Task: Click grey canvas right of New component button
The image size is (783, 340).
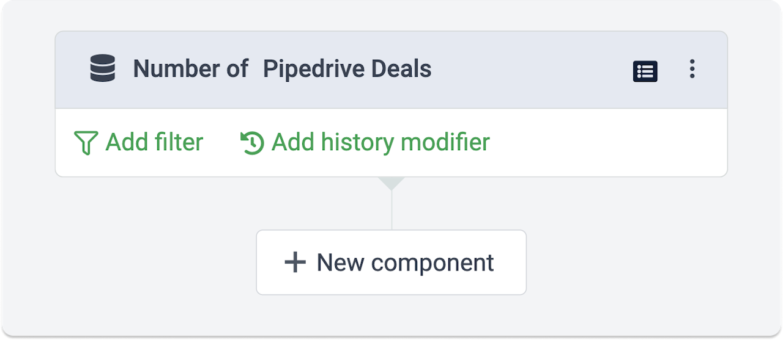Action: [630, 262]
